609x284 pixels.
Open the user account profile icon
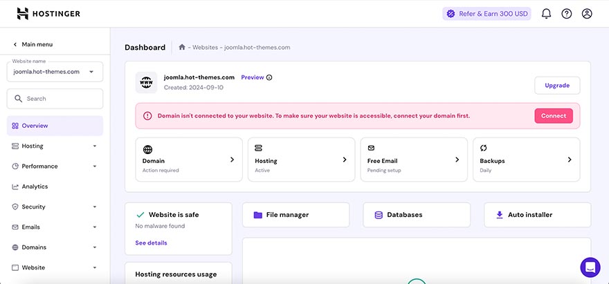click(x=587, y=14)
